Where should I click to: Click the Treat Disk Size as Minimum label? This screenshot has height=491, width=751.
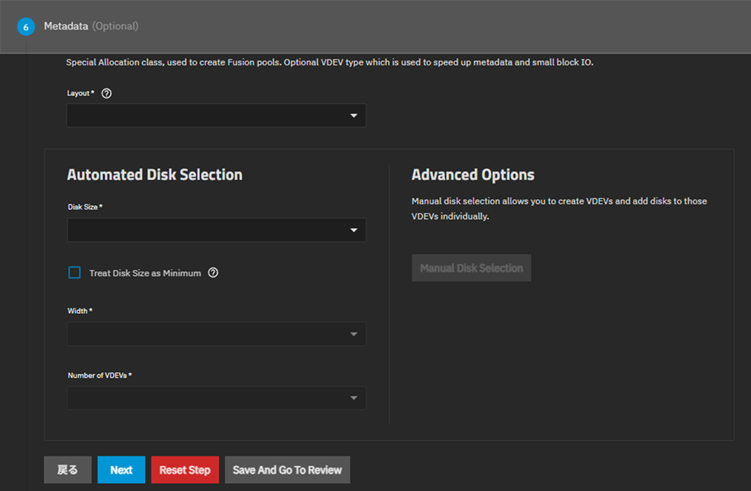(145, 273)
